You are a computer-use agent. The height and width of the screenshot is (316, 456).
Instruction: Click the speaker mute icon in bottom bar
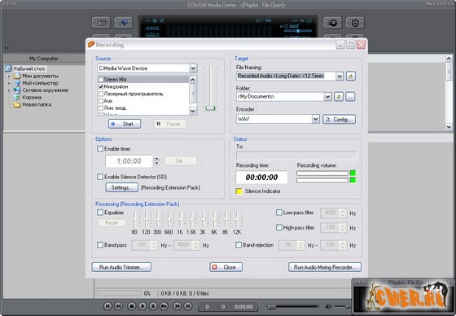328,306
